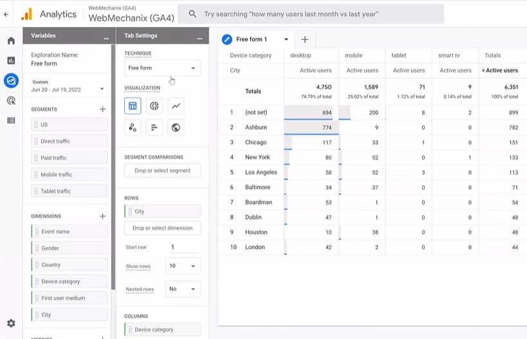Grab the drag handle of US segment
The image size is (527, 339).
coord(36,125)
